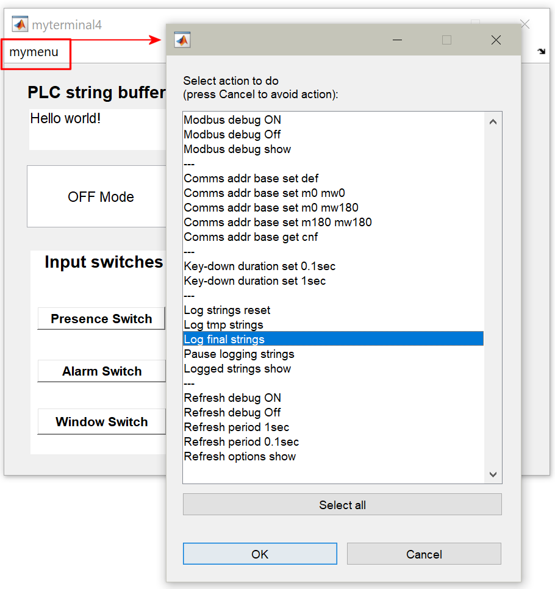Pick 'Log strings reset' from the list

[x=227, y=310]
